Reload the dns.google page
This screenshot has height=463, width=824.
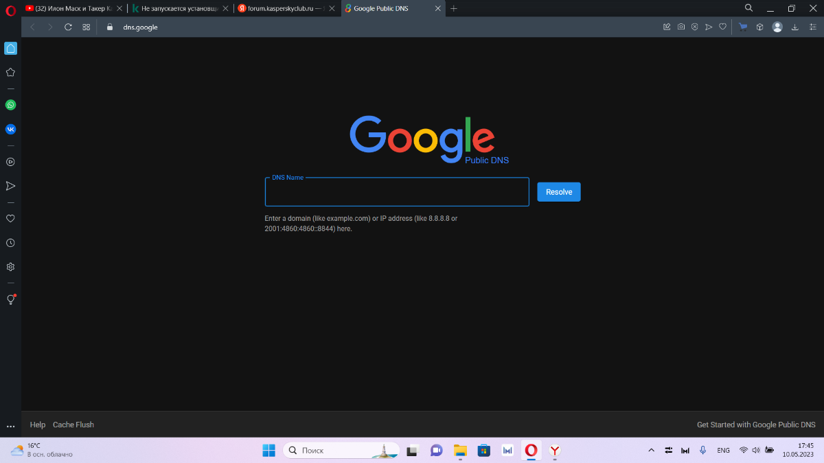point(68,27)
